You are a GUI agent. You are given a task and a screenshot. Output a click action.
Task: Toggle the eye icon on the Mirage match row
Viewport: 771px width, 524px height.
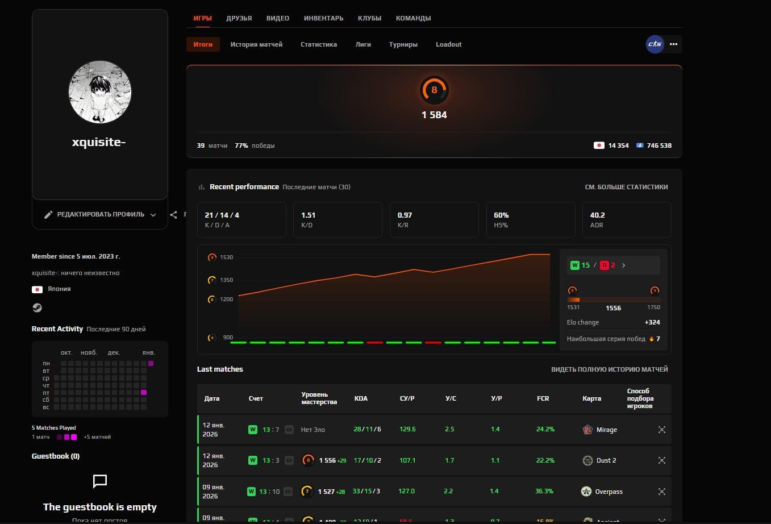[x=289, y=430]
